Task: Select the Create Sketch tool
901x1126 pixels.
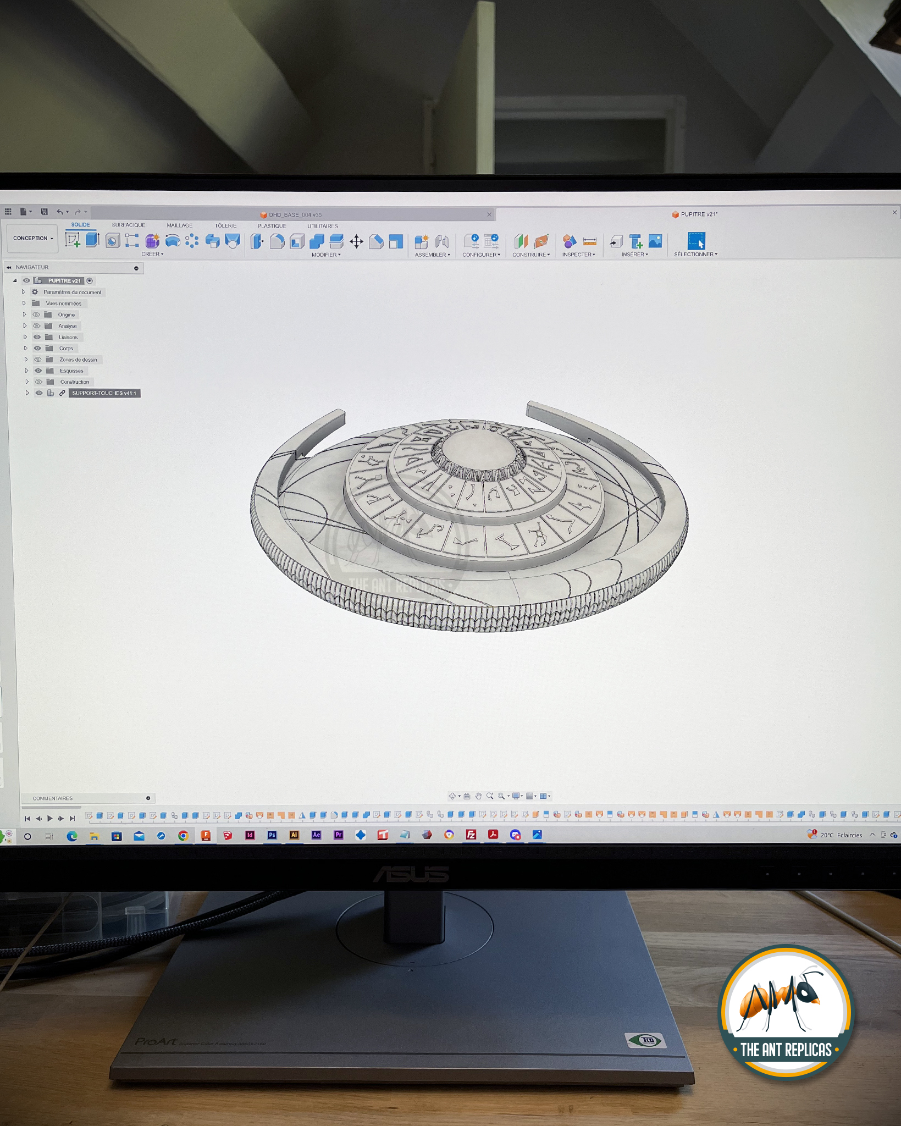Action: coord(73,240)
